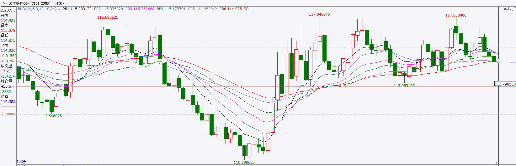Viewport: 516px width, 166px height.
Task: Click the 117.000000 peak price label
Action: click(456, 15)
